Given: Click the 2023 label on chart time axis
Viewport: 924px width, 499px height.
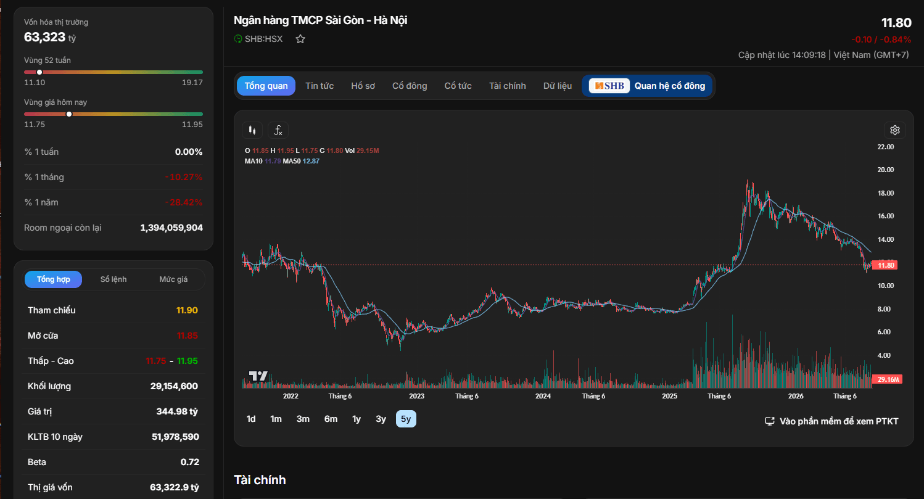Looking at the screenshot, I should (x=416, y=396).
